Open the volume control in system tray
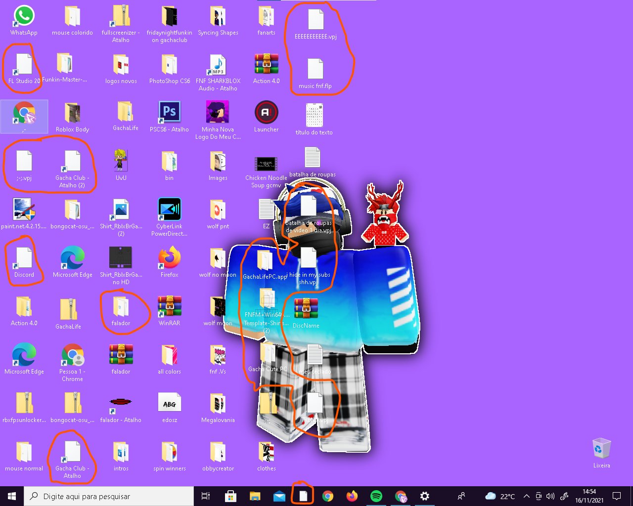The height and width of the screenshot is (506, 633). point(550,496)
